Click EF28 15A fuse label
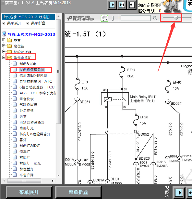Image resolution: width=192 pixels, height=199 pixels. click(x=144, y=120)
